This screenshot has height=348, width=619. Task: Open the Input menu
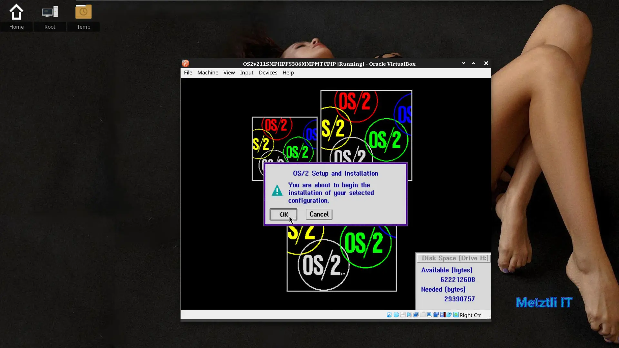tap(247, 72)
